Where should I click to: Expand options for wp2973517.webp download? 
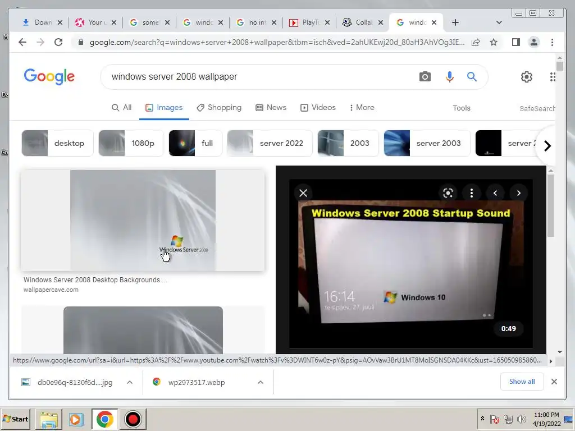point(261,382)
